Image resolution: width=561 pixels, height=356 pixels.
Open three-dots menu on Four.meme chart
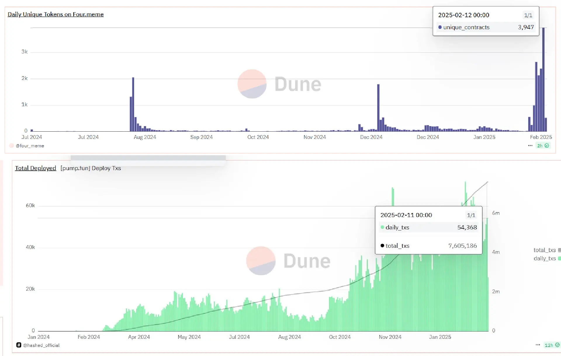click(x=530, y=145)
